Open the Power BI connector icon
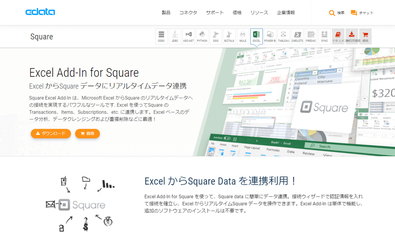The width and height of the screenshot is (395, 248). click(x=270, y=37)
